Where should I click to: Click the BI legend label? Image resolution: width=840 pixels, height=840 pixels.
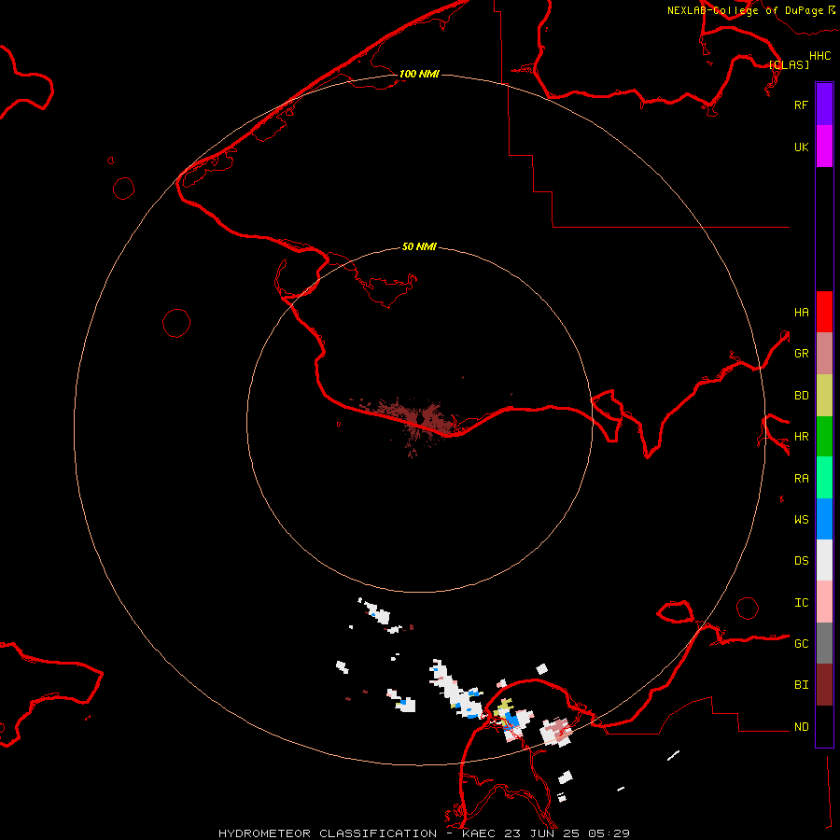point(802,685)
